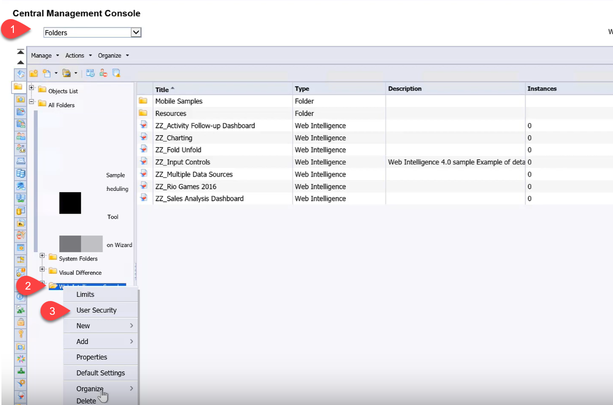The height and width of the screenshot is (405, 613).
Task: Open the Copy Objects toolbar icon
Action: (66, 74)
